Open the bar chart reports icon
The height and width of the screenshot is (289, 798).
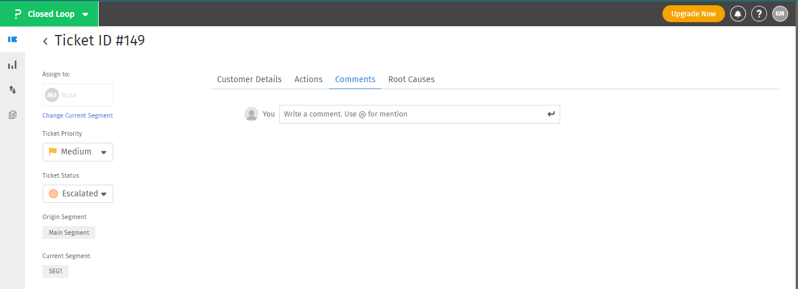[x=12, y=65]
